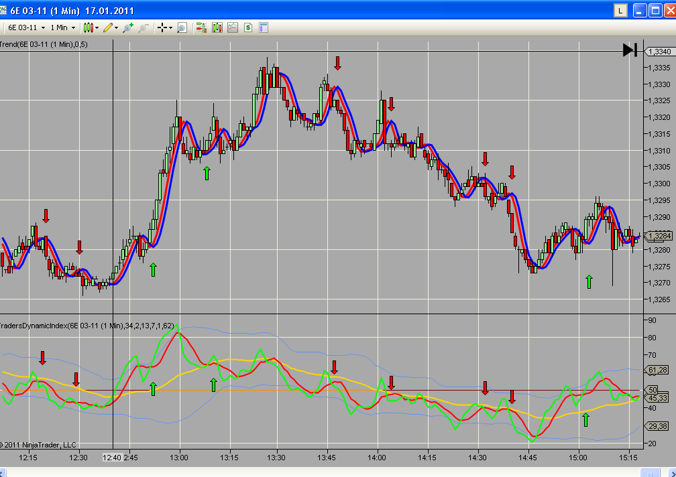Click the 50 midline level marker
The height and width of the screenshot is (477, 676).
652,390
